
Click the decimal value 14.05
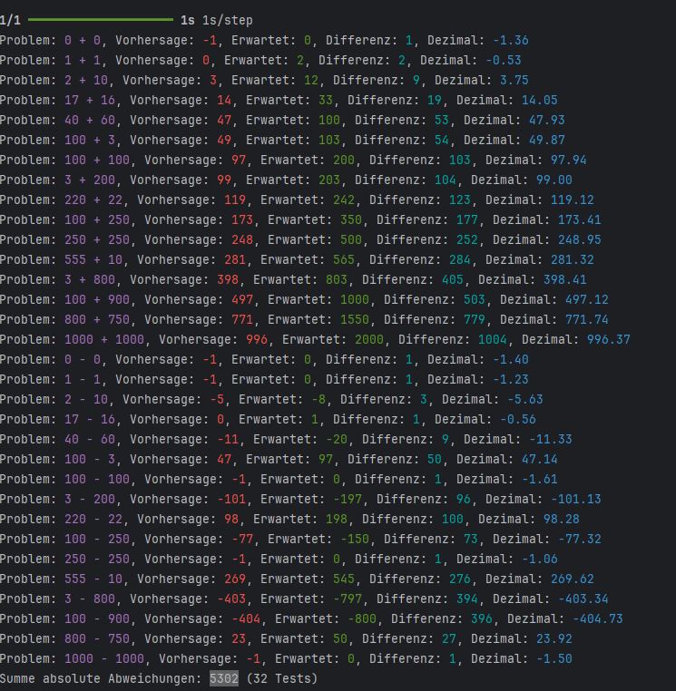539,100
